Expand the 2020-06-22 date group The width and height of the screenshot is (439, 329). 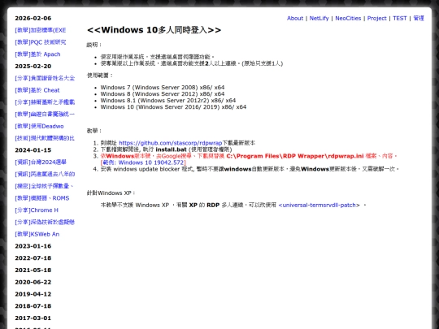(33, 282)
